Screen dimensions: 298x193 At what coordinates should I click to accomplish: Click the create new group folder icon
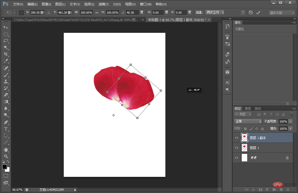[x=274, y=190]
